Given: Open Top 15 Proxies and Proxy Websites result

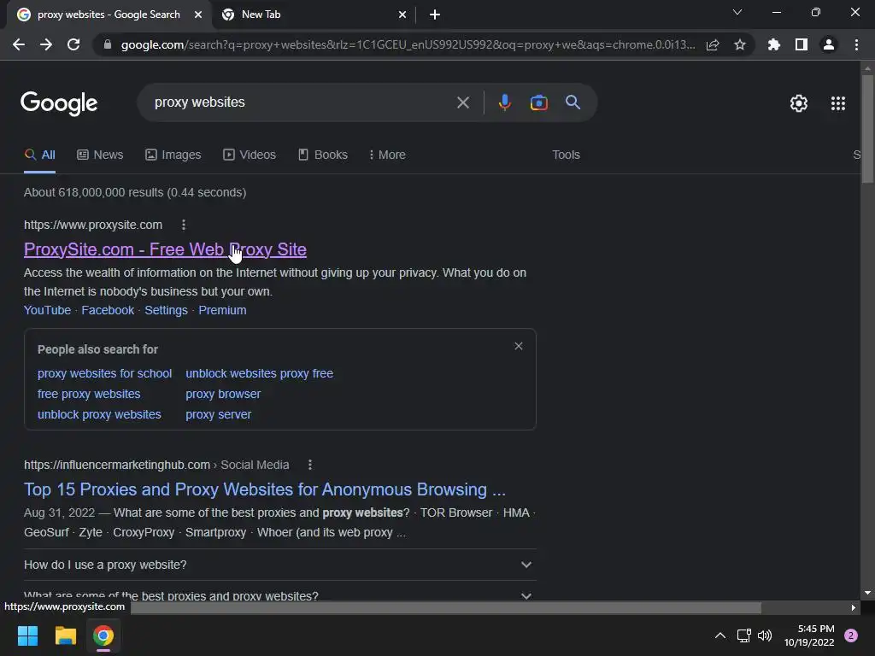Looking at the screenshot, I should pyautogui.click(x=265, y=489).
